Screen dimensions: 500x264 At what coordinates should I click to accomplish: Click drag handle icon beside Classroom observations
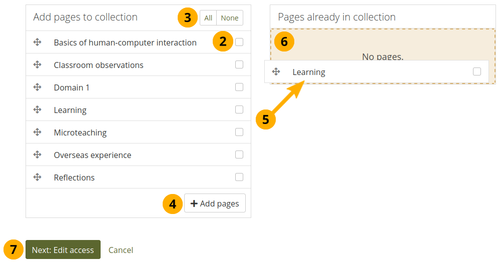coord(37,65)
